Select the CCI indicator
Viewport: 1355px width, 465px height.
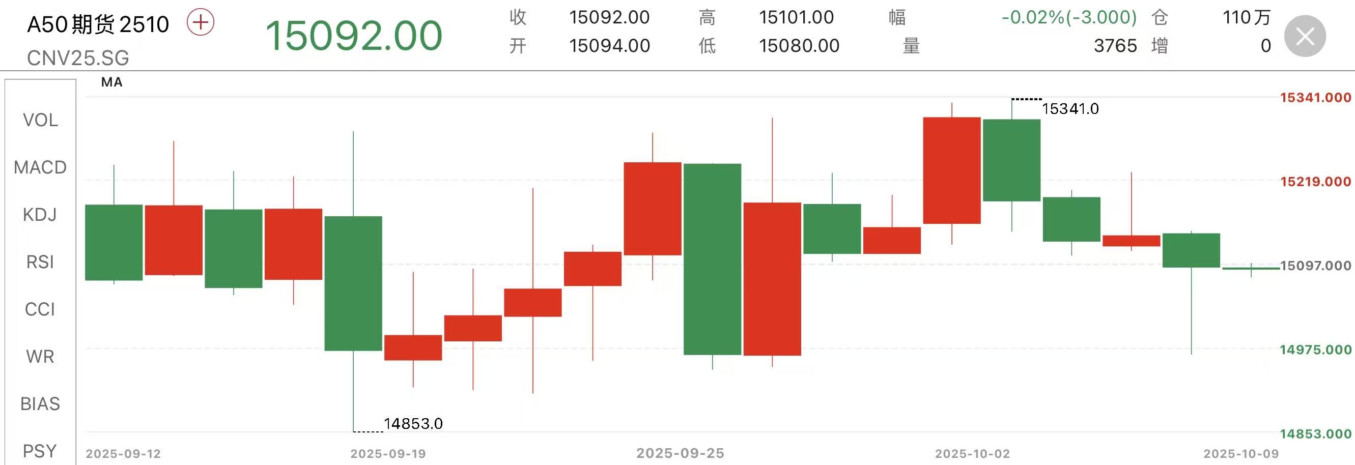pos(41,309)
